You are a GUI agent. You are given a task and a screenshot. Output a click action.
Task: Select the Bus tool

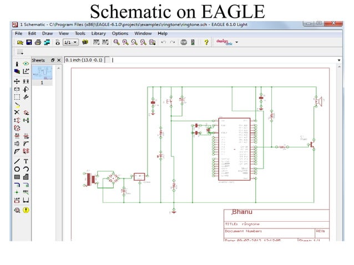(x=17, y=185)
